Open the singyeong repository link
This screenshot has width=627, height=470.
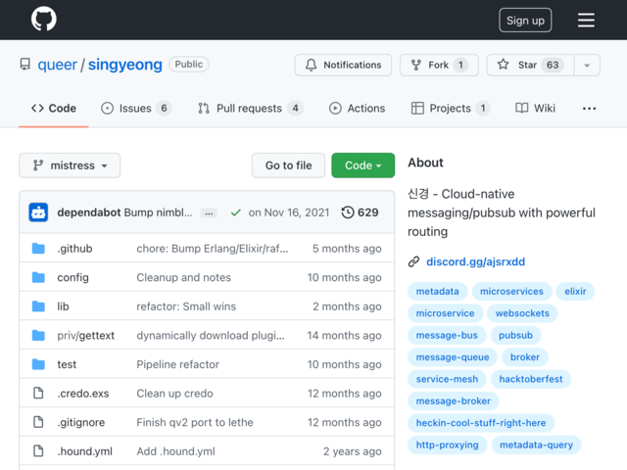[x=125, y=65]
